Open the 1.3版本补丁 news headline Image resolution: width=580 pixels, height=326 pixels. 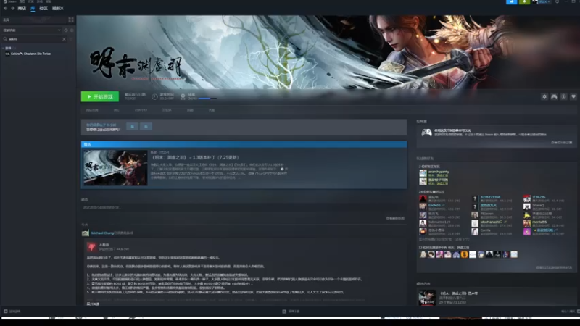point(196,157)
